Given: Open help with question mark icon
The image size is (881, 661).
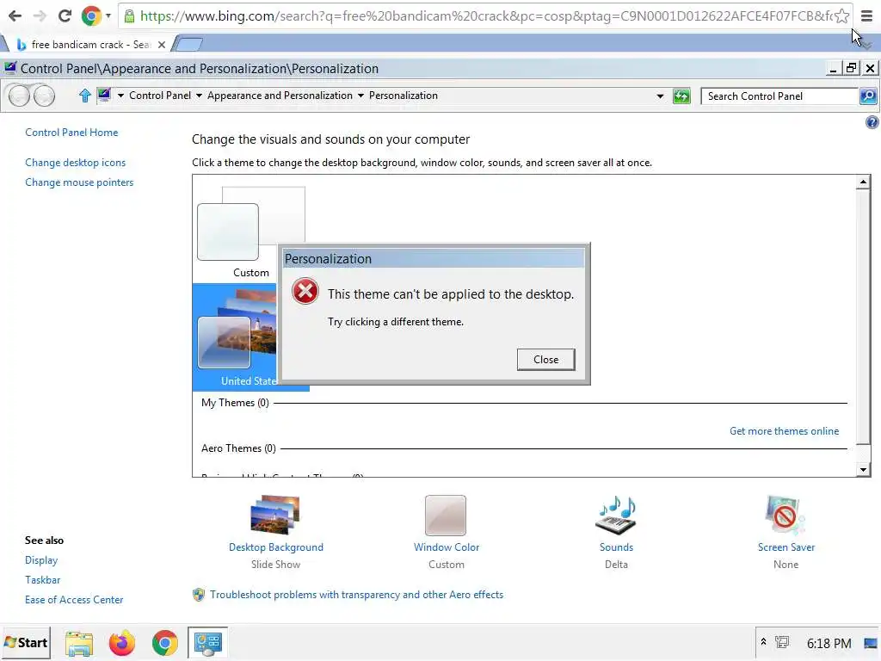Looking at the screenshot, I should pos(872,122).
